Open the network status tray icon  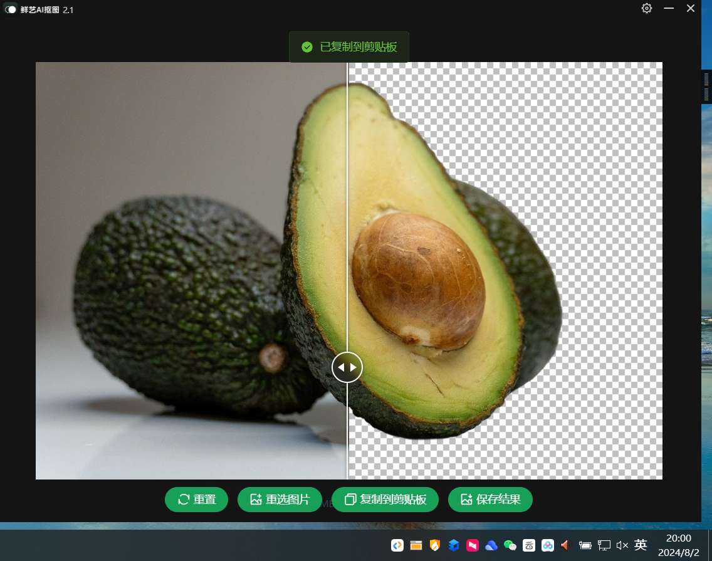604,545
